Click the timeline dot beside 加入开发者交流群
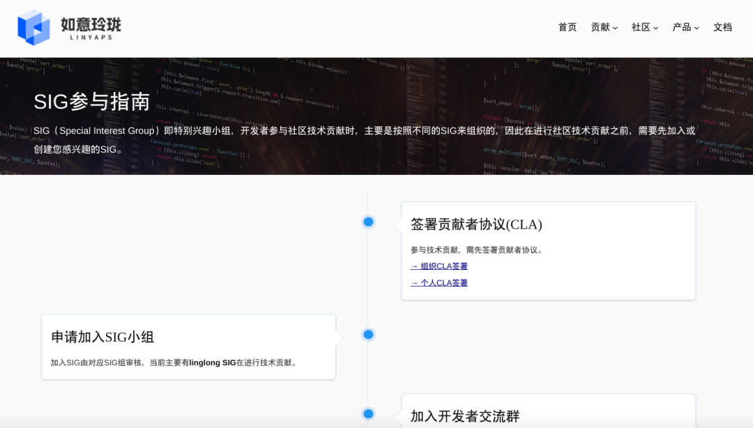Screen dimensions: 753x428 [368, 413]
